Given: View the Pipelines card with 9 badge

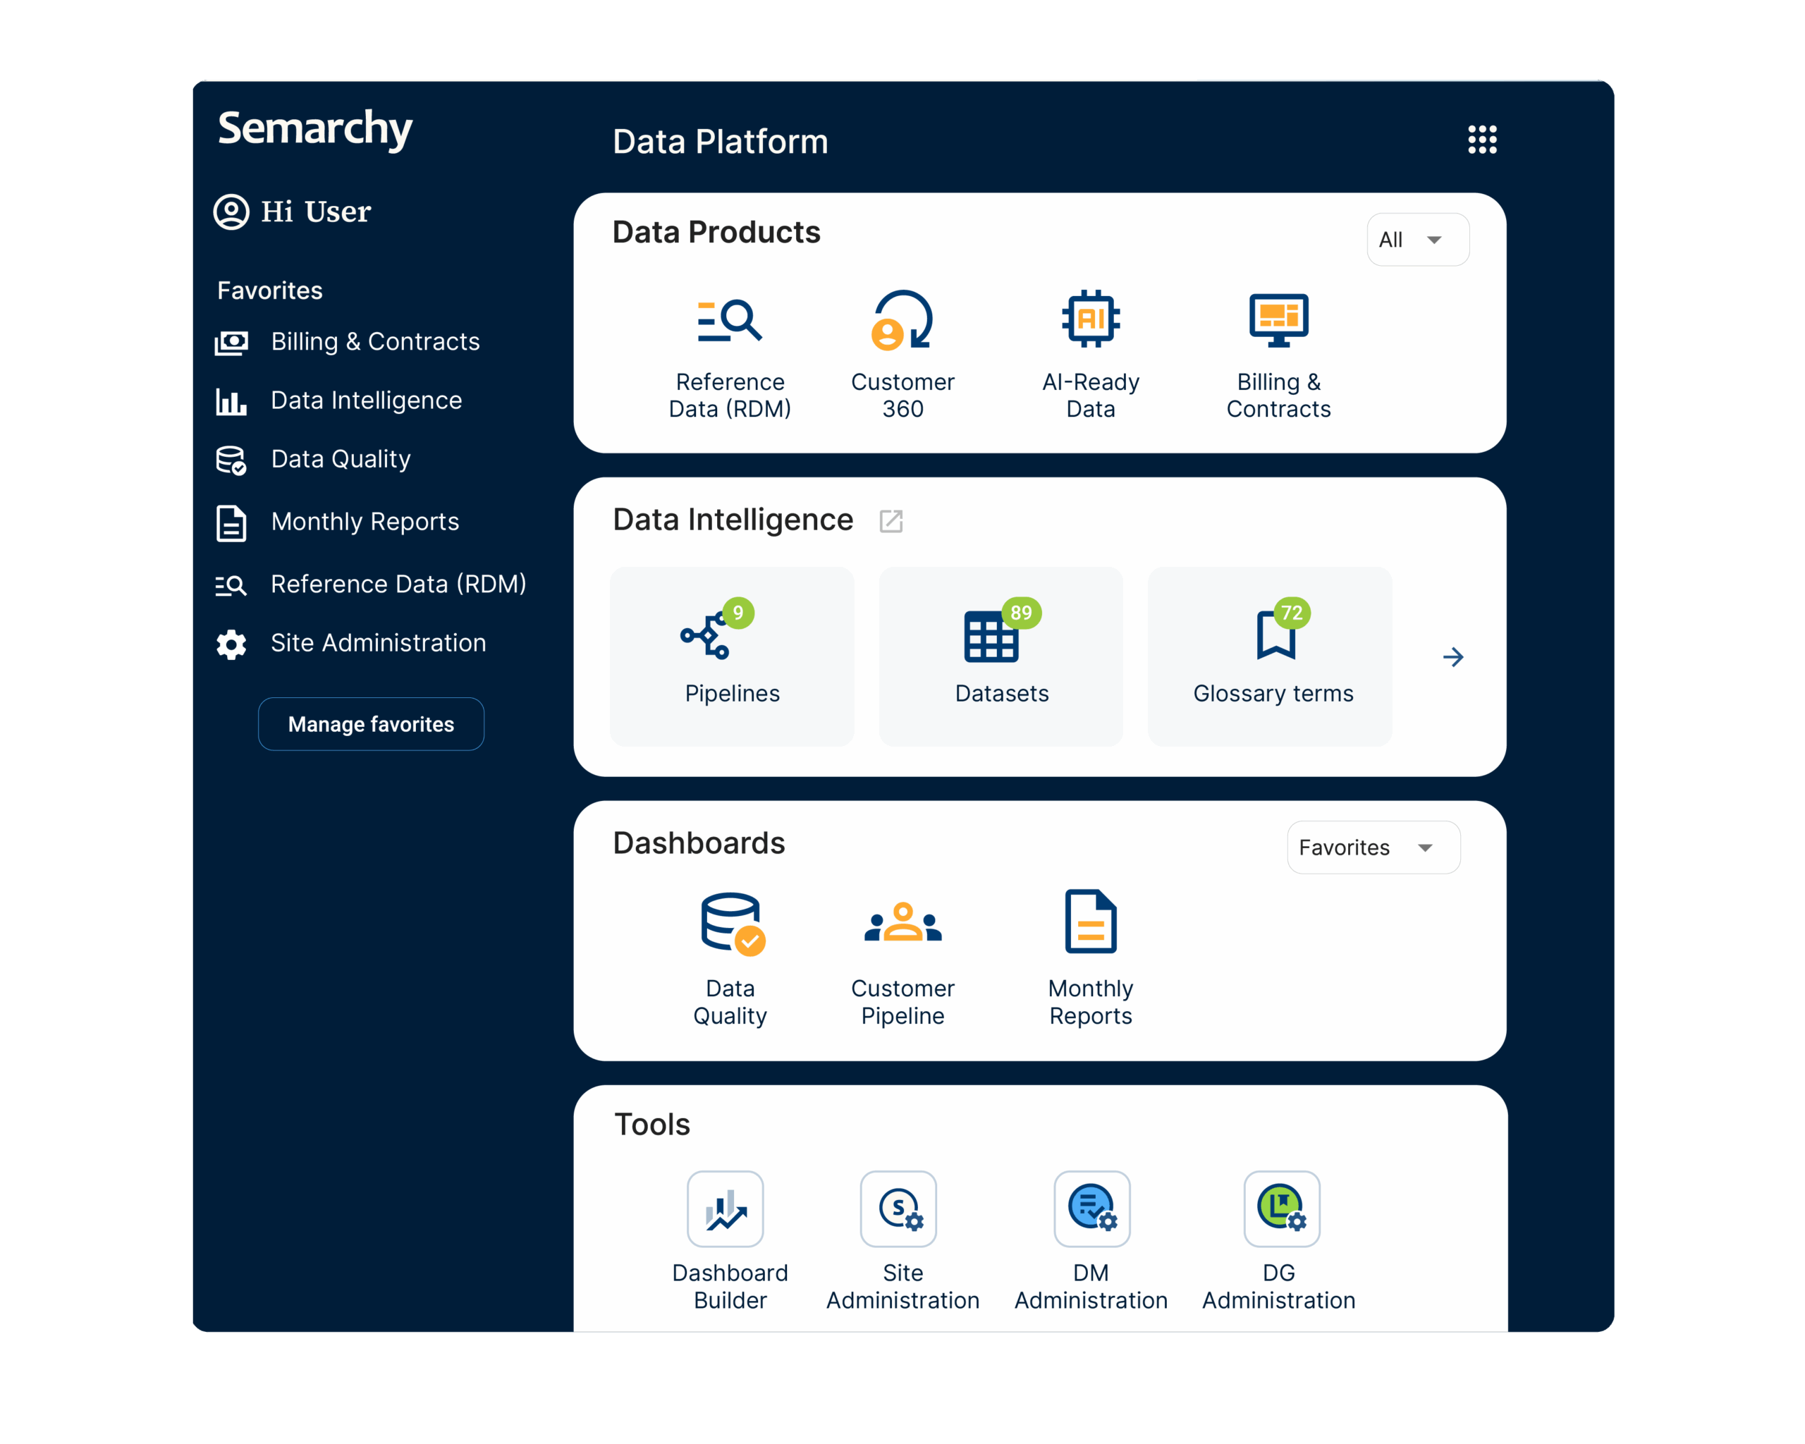Looking at the screenshot, I should tap(732, 656).
